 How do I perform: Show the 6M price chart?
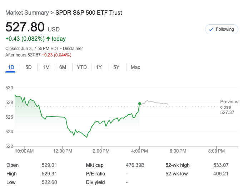(x=63, y=67)
